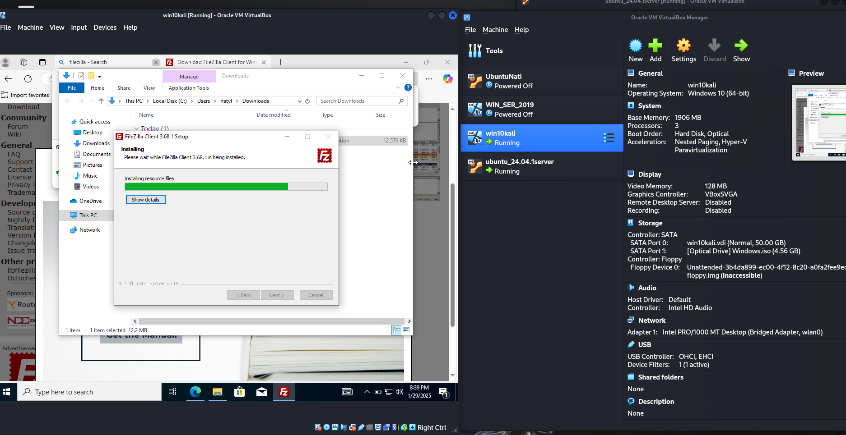Expand the Explorer ribbon chevron
The width and height of the screenshot is (846, 435).
398,87
